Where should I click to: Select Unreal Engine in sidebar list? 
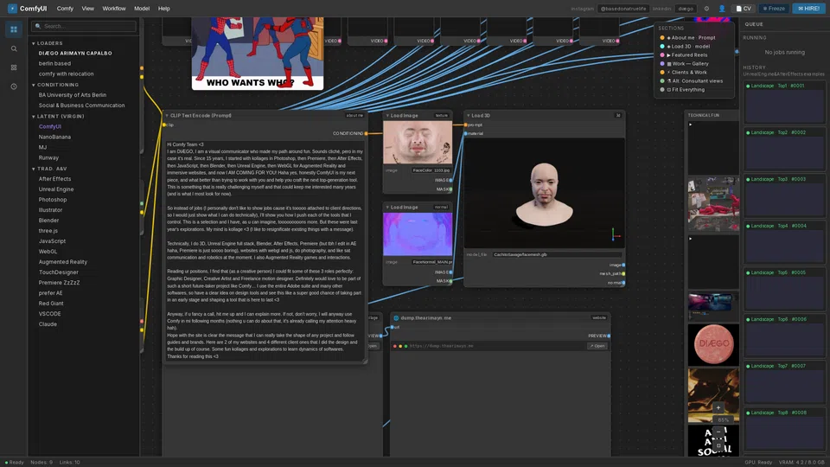[56, 189]
